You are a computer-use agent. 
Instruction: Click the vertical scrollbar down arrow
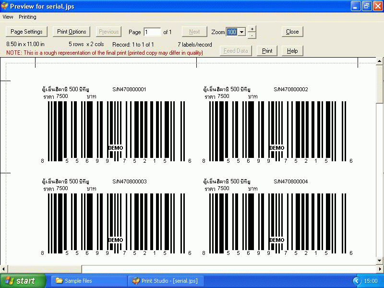click(380, 261)
